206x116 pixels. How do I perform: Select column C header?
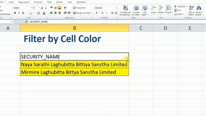pos(141,28)
